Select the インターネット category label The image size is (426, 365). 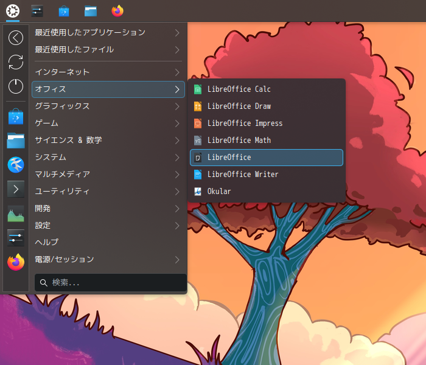coord(62,72)
